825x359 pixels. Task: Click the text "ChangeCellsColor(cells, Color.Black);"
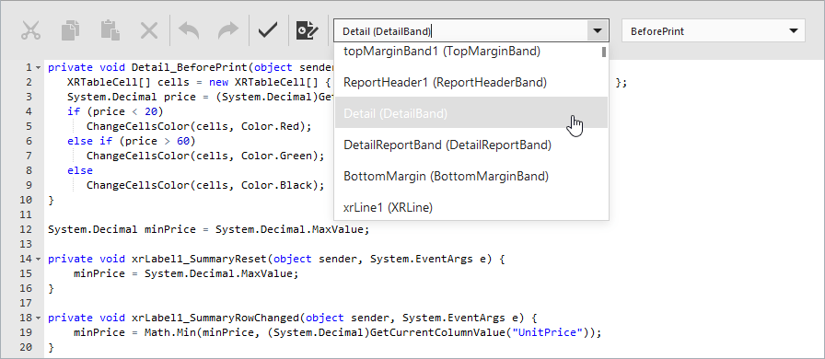click(205, 185)
